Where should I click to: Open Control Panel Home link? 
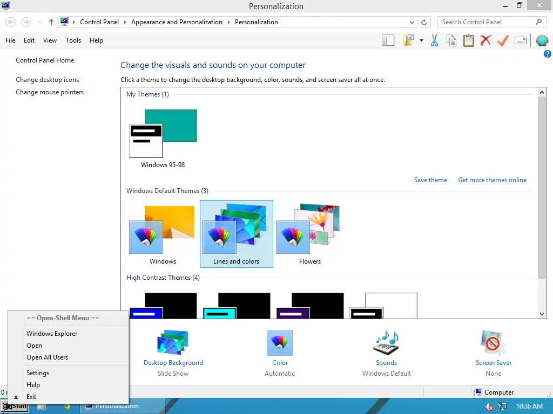(x=45, y=60)
